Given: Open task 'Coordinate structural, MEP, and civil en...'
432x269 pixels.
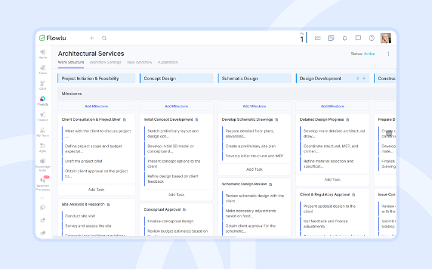Looking at the screenshot, I should (x=331, y=149).
